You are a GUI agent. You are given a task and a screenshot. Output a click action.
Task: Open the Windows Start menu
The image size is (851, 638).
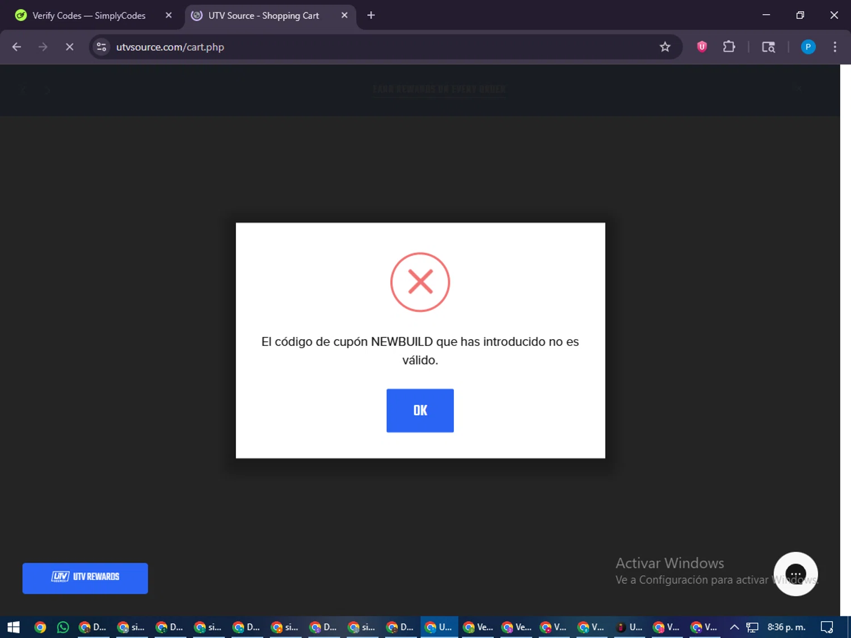click(x=14, y=627)
